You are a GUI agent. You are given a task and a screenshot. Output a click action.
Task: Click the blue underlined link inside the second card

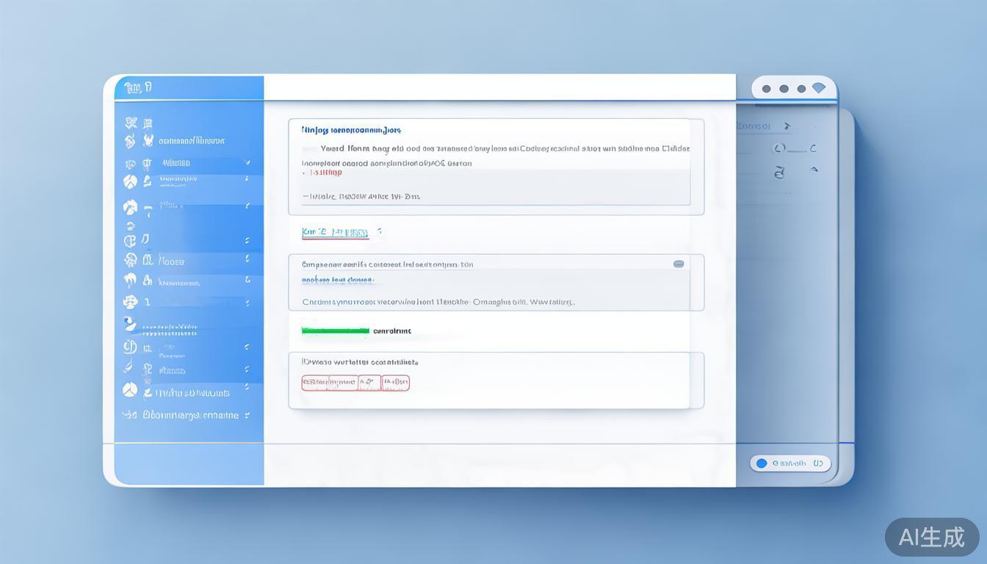[337, 280]
